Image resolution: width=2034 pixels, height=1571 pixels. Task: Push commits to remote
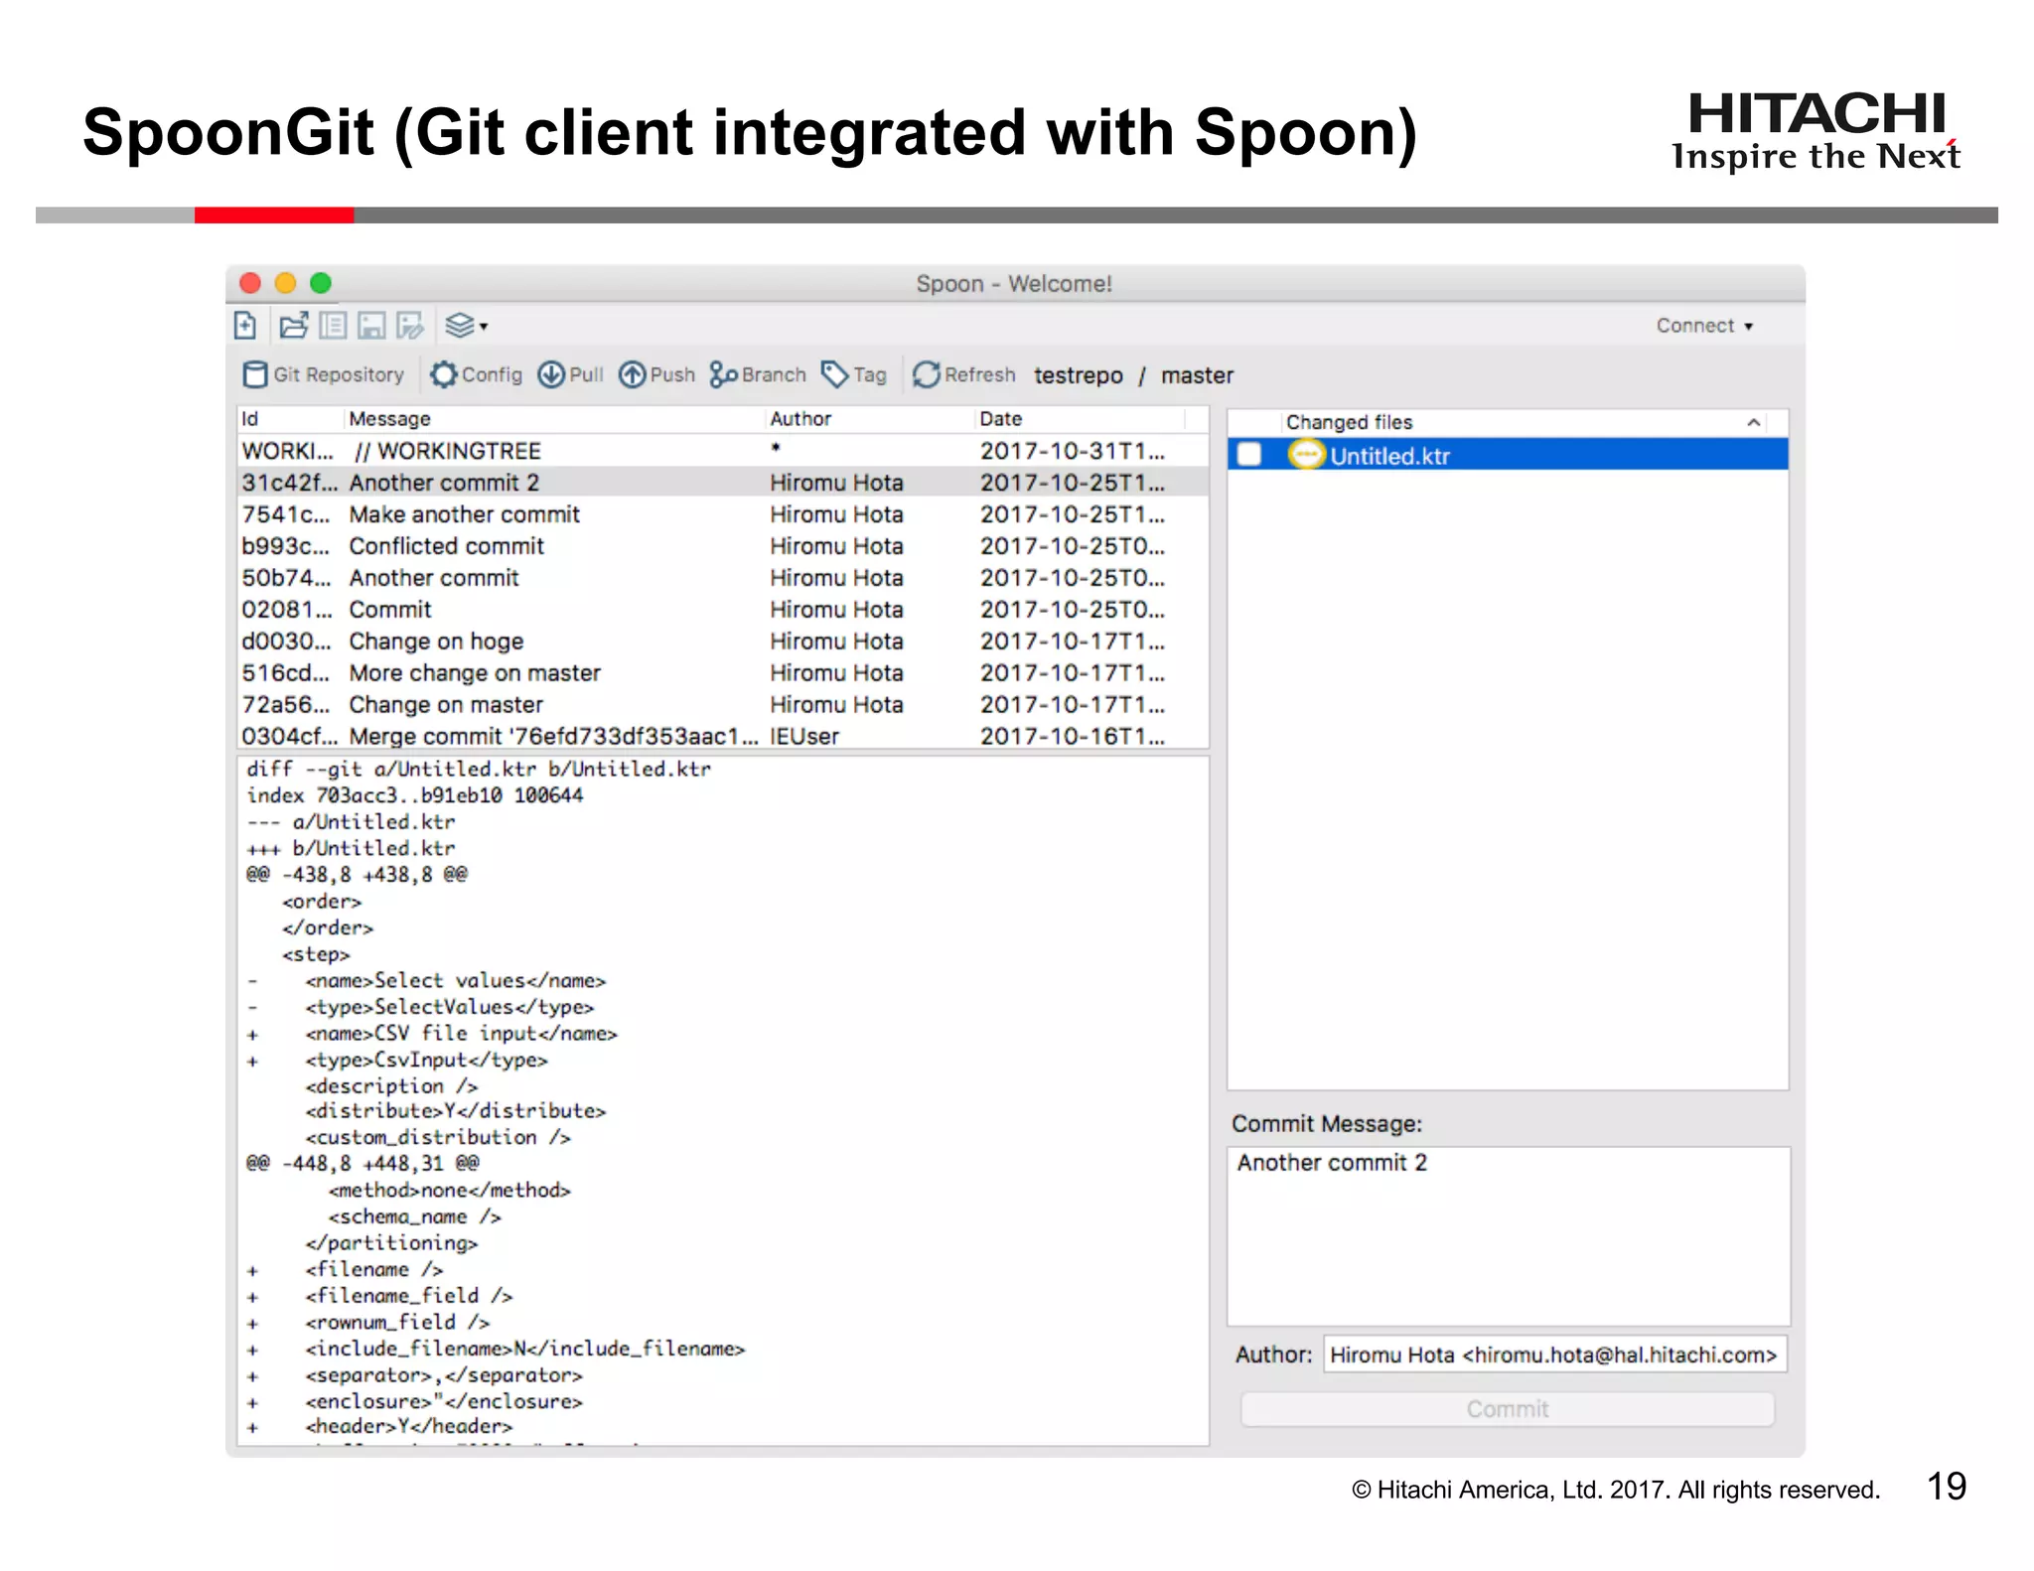(656, 374)
